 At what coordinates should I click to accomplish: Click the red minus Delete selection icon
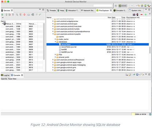tap(141, 15)
